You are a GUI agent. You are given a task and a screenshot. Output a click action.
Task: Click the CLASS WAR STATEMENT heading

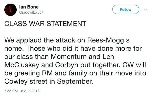(45, 24)
